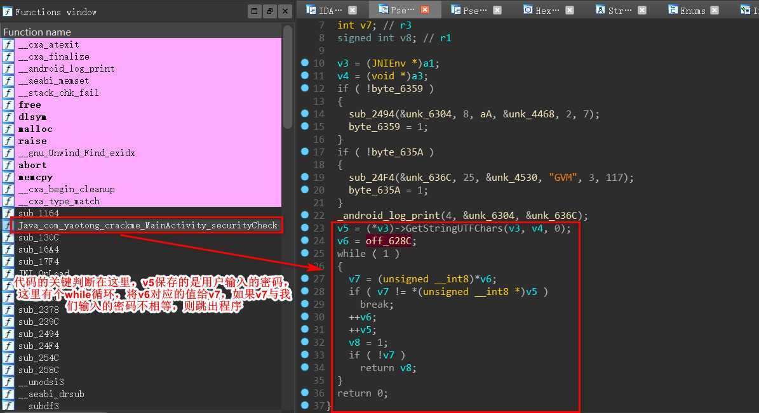Viewport: 759px width, 413px height.
Task: Click off_628C reference in pseudocode
Action: [389, 241]
